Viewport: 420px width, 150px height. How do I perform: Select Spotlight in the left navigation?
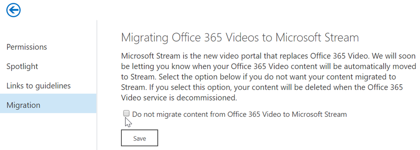click(x=22, y=67)
